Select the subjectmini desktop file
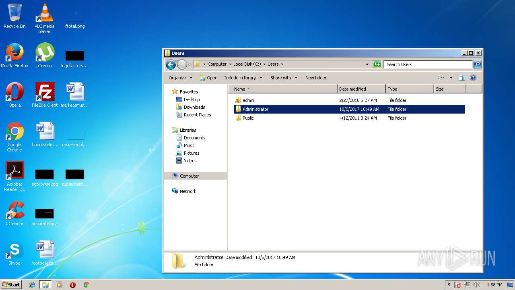 pos(75,177)
